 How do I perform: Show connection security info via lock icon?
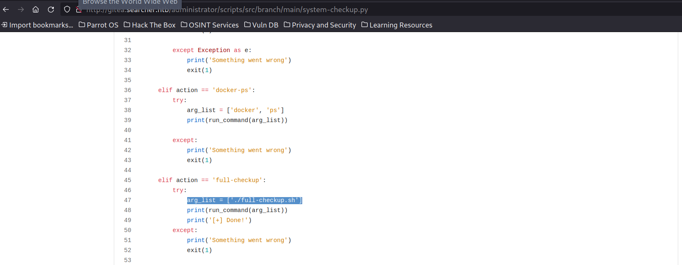click(x=78, y=9)
